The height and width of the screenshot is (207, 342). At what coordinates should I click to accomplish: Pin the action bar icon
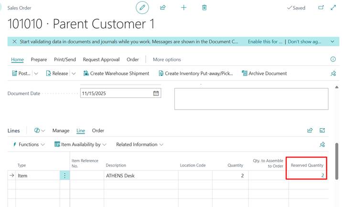(333, 73)
